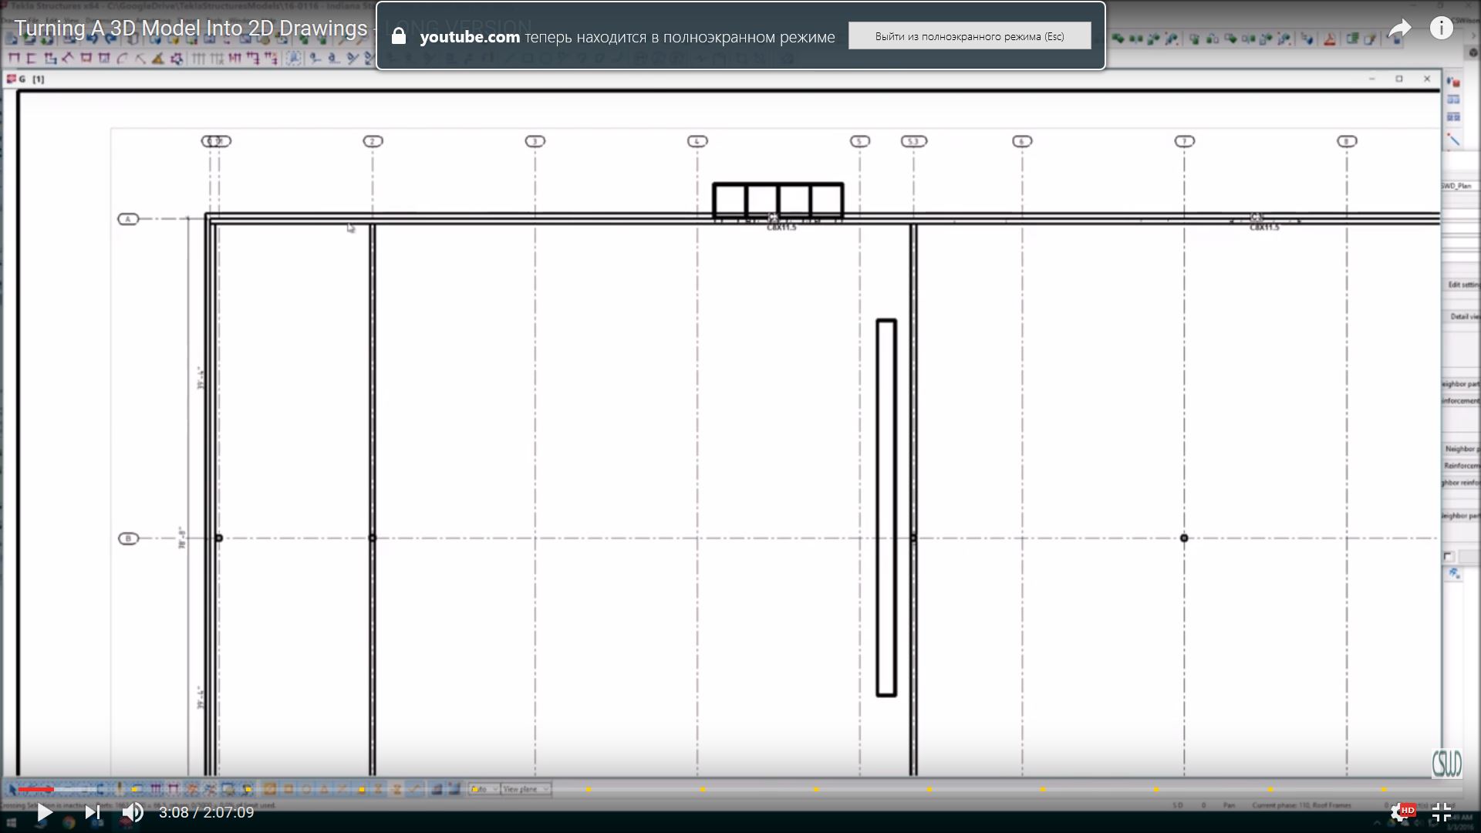The width and height of the screenshot is (1481, 833).
Task: Click Выйти из полноэкранного режима button
Action: point(970,36)
